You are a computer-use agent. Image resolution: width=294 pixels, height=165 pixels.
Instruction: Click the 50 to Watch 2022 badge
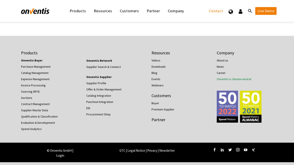[x=227, y=107]
